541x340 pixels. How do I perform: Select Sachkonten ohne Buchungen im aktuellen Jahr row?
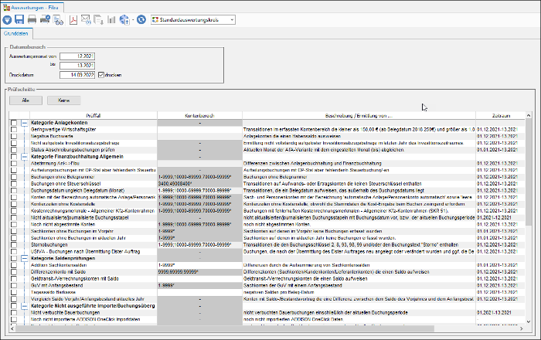click(267, 238)
